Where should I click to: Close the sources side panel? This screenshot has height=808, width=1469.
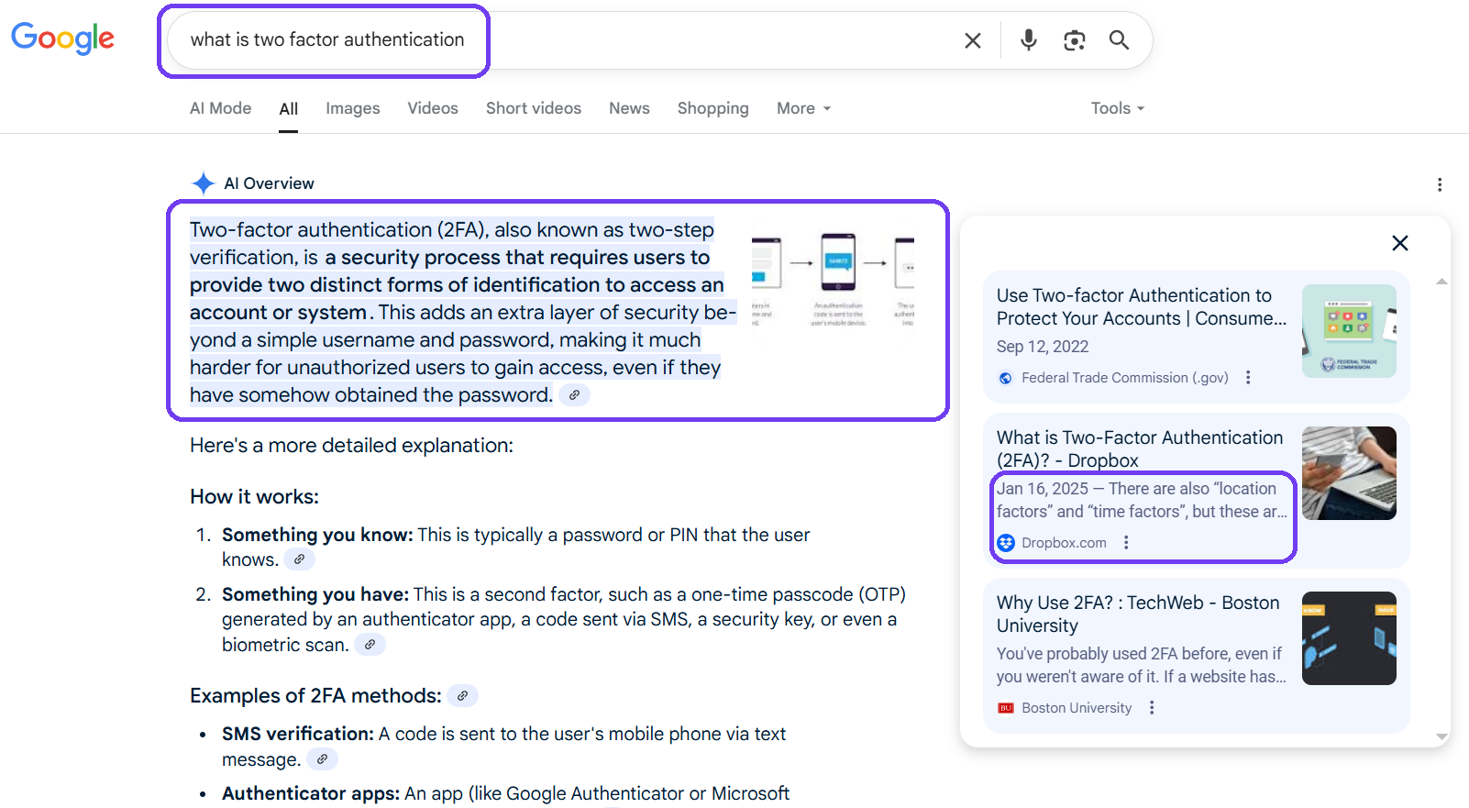1399,243
